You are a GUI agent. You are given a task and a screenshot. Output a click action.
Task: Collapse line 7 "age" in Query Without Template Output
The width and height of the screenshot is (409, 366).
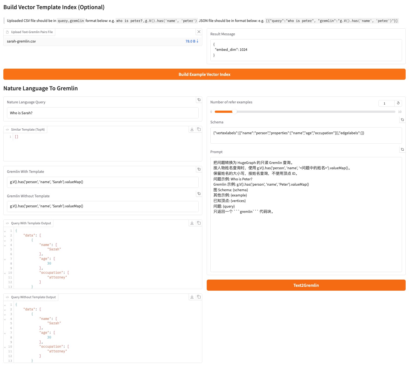(5, 333)
